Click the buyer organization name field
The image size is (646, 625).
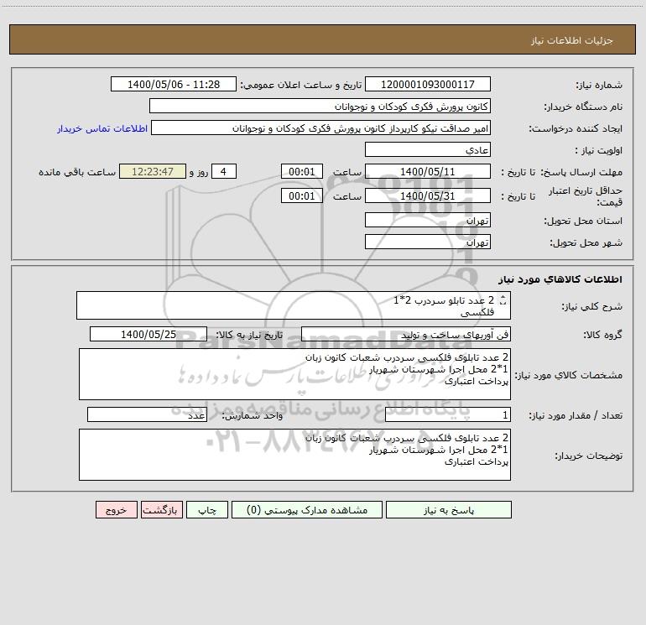point(320,106)
